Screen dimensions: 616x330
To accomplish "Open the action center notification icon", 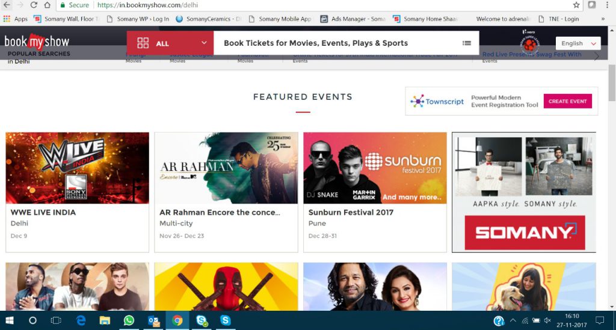I will (600, 320).
